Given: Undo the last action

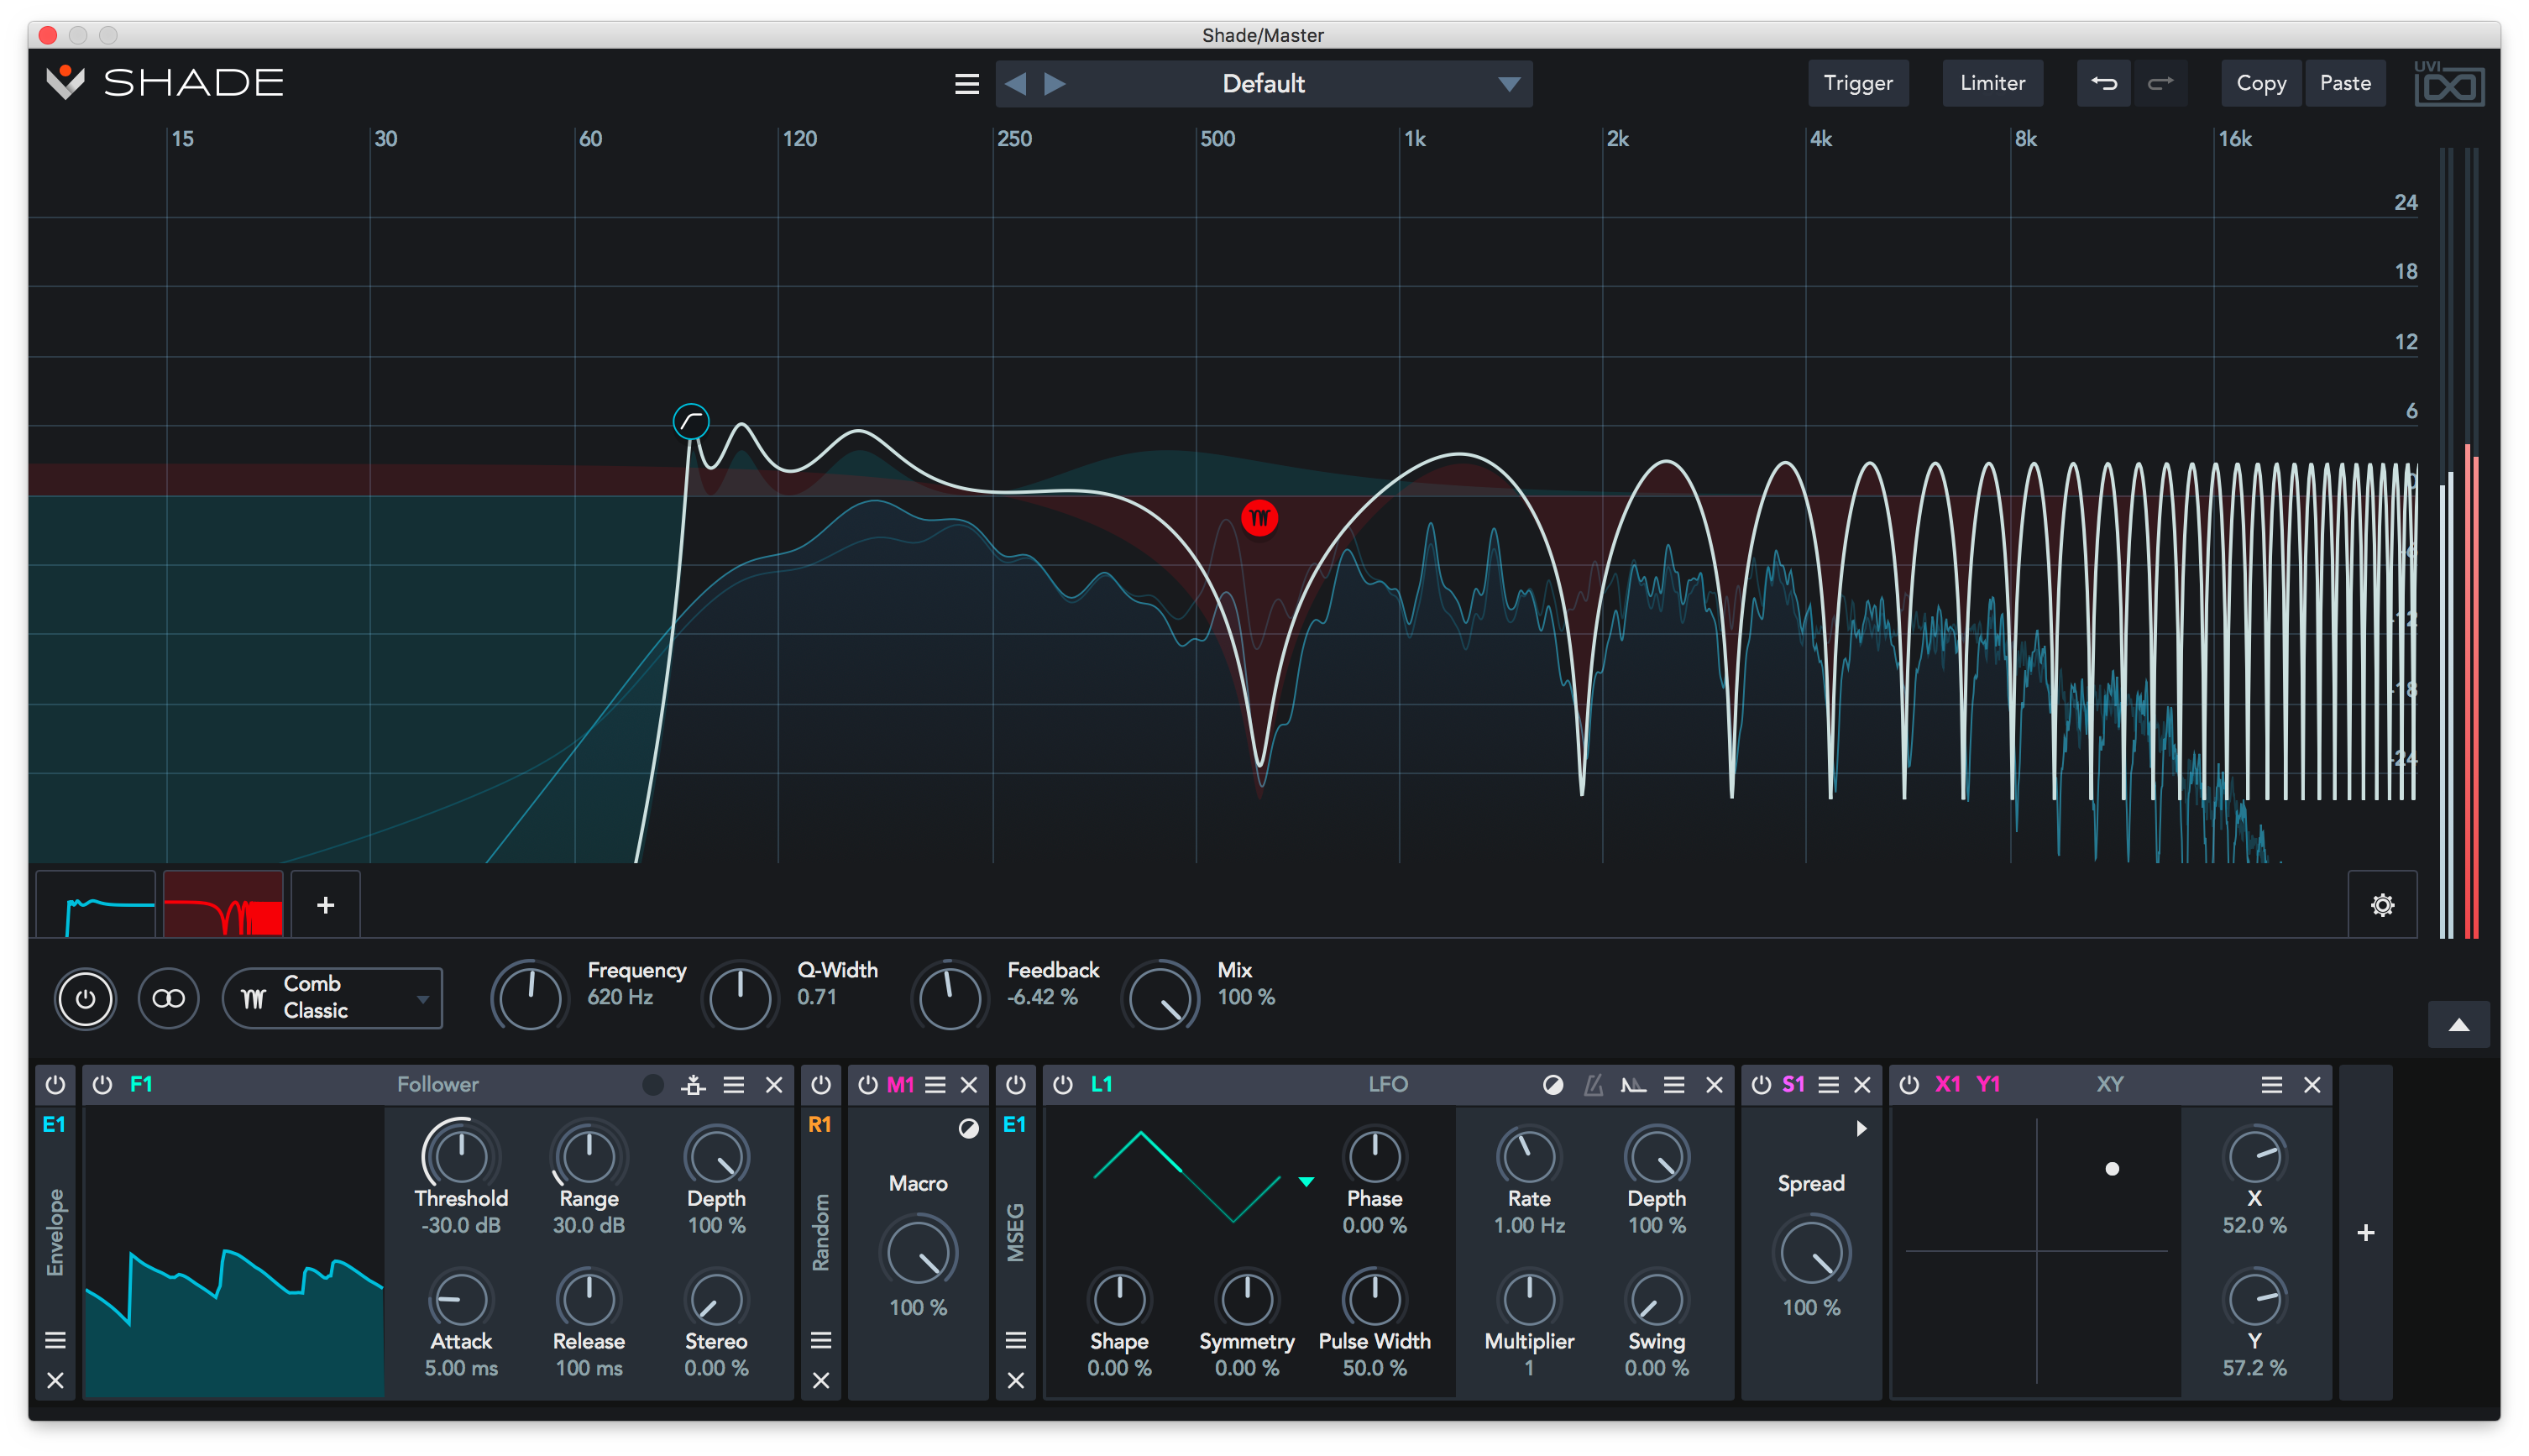Looking at the screenshot, I should pos(2103,83).
